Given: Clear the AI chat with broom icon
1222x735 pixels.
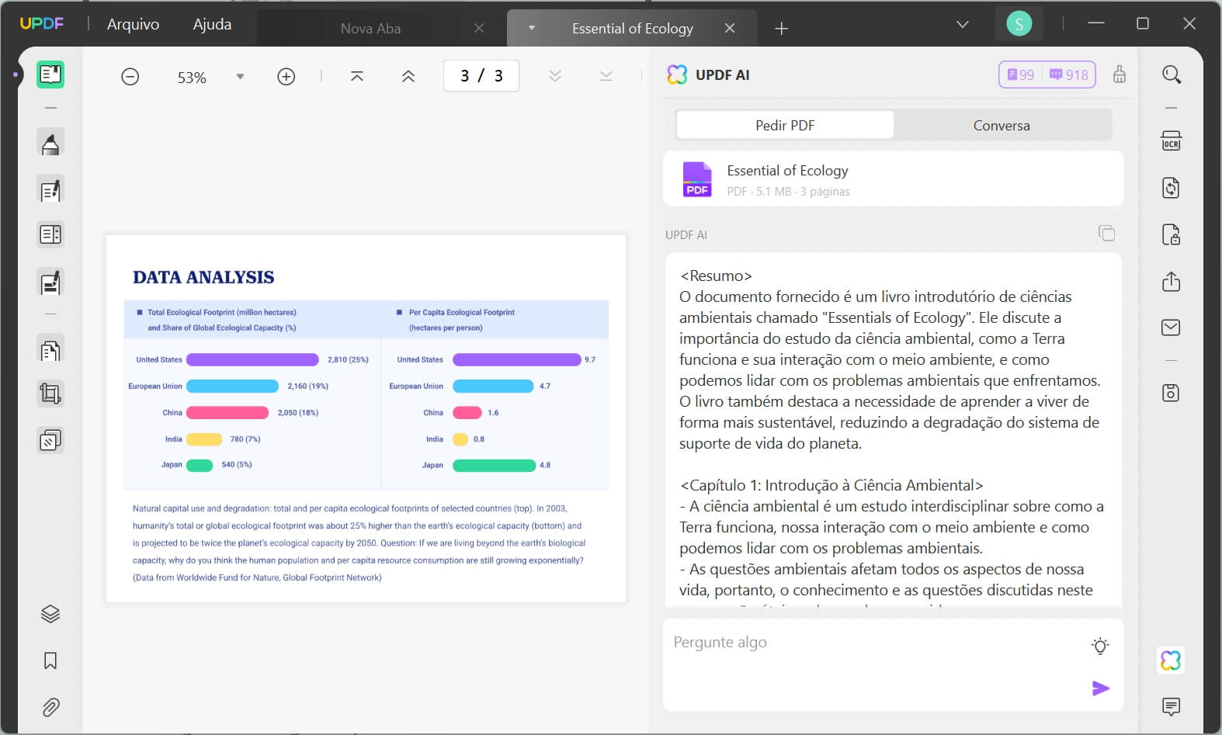Looking at the screenshot, I should click(x=1120, y=75).
